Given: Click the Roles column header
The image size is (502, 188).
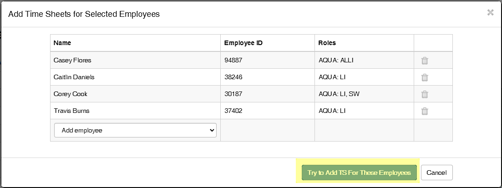Looking at the screenshot, I should point(327,43).
